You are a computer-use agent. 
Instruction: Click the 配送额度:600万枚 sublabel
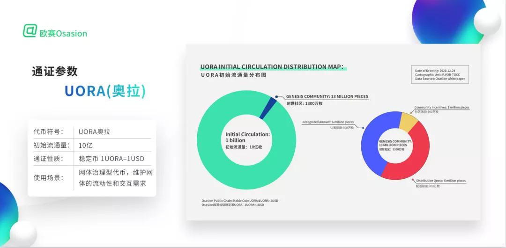(x=428, y=186)
